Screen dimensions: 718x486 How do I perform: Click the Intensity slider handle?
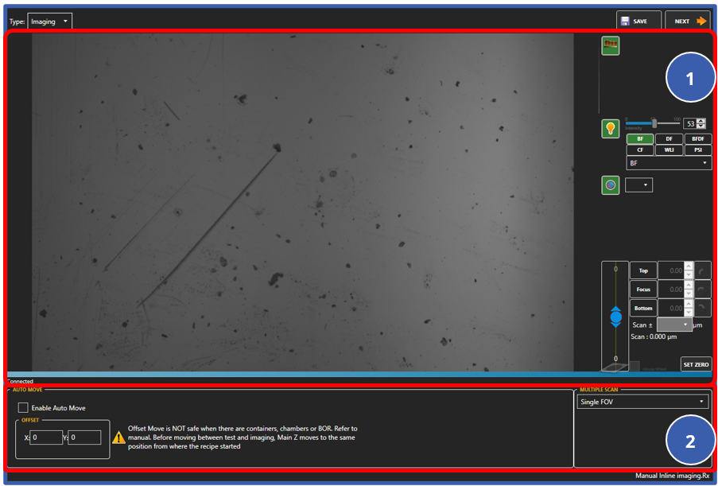click(x=654, y=123)
